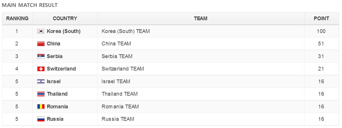
Task: Click the South Korea flag icon
Action: (41, 31)
